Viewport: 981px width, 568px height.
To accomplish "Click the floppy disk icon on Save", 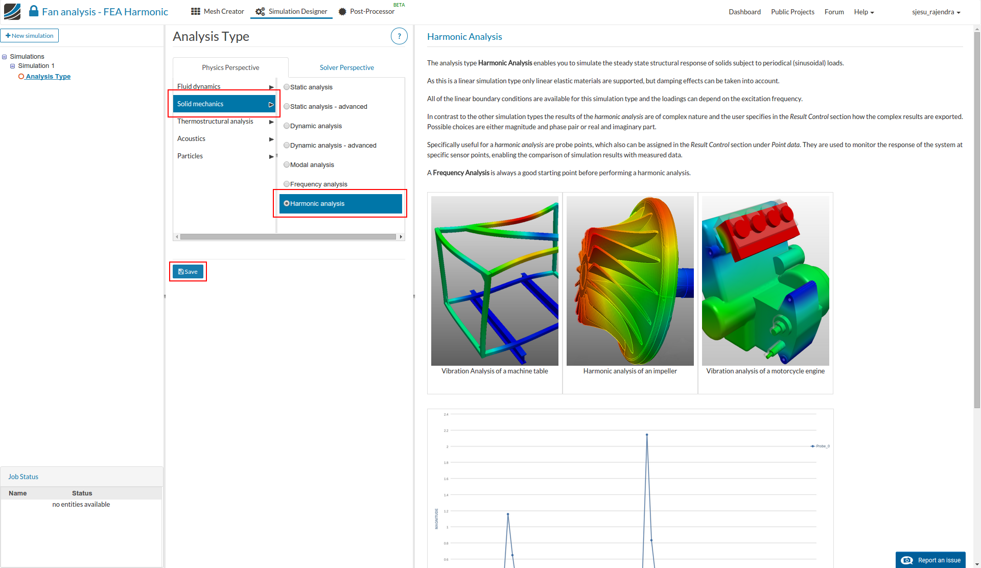I will click(x=181, y=272).
